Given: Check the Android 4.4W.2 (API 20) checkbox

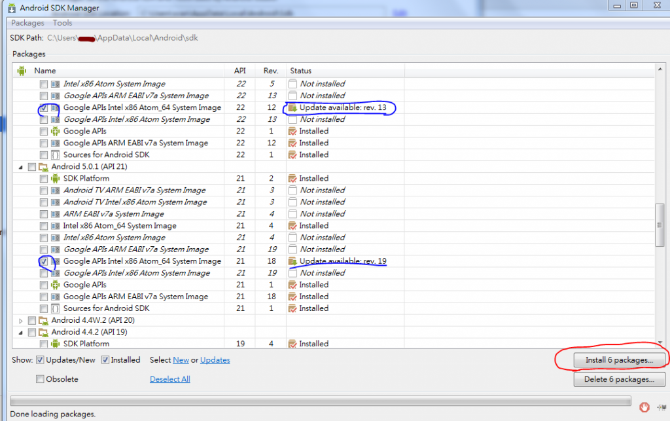Looking at the screenshot, I should 31,320.
